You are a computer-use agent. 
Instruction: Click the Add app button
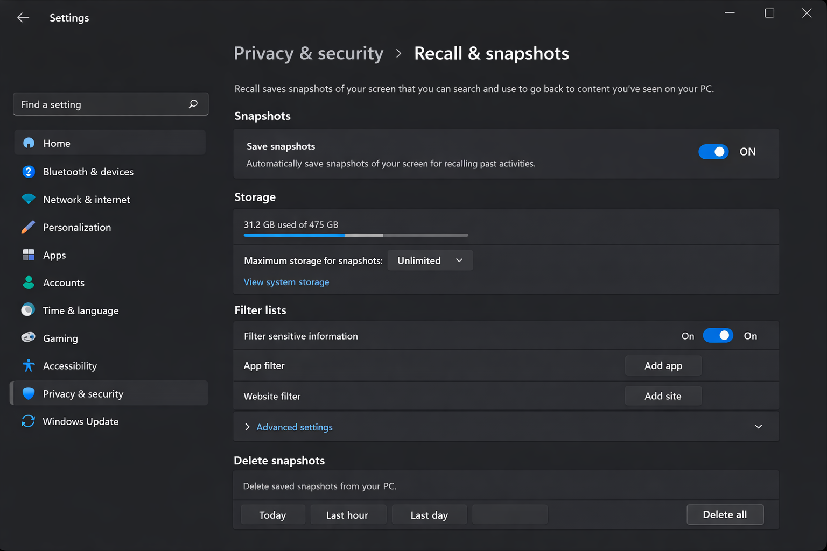tap(663, 365)
